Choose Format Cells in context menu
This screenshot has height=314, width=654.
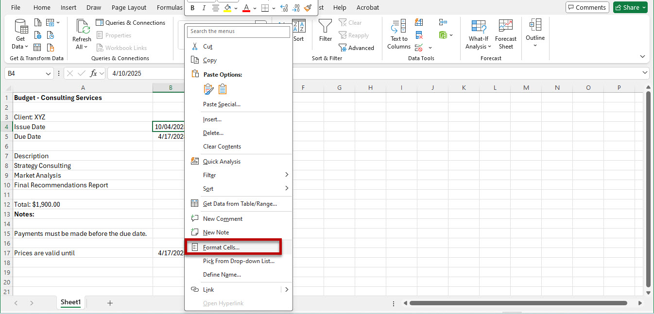coord(239,248)
